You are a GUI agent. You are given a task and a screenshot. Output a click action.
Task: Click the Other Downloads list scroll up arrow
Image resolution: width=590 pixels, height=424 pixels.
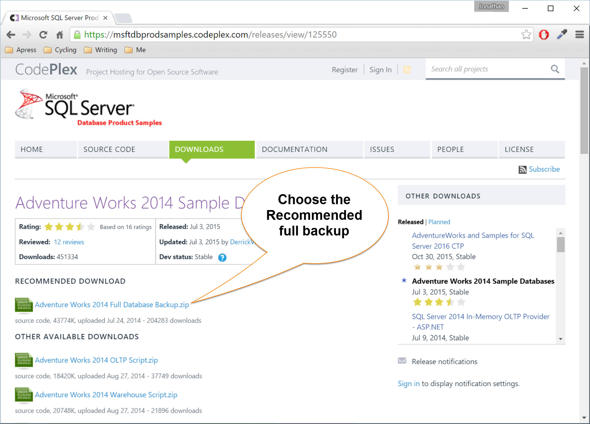560,233
